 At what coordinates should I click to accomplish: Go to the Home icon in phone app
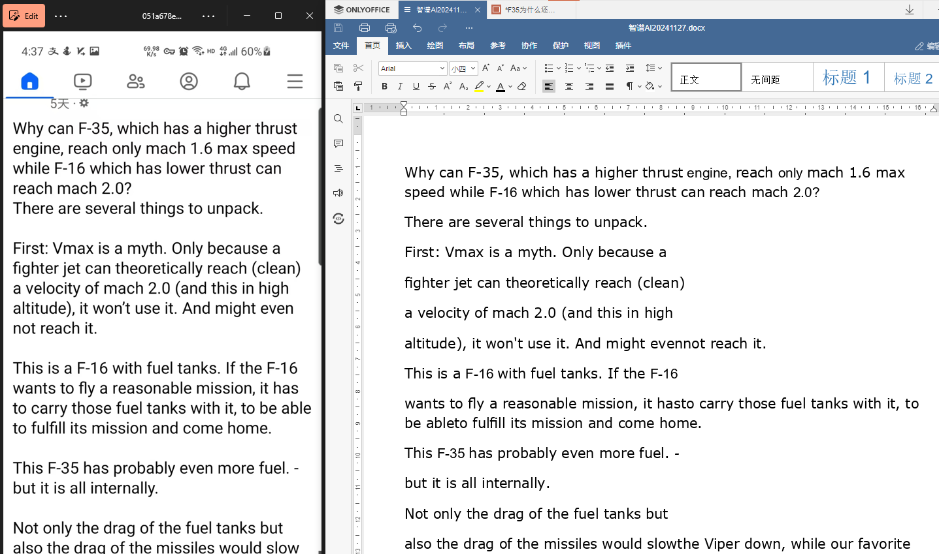(30, 81)
